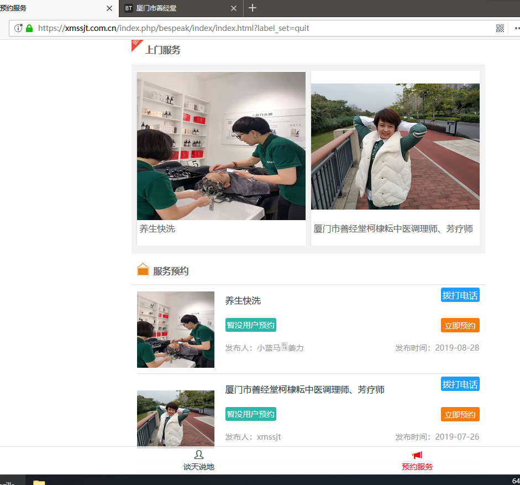Open the folder icon in the Windows taskbar
This screenshot has height=485, width=520.
(x=39, y=482)
